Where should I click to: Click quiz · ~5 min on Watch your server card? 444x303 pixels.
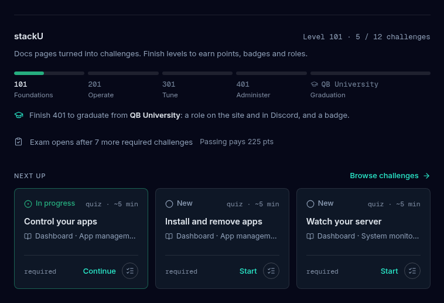pyautogui.click(x=394, y=204)
